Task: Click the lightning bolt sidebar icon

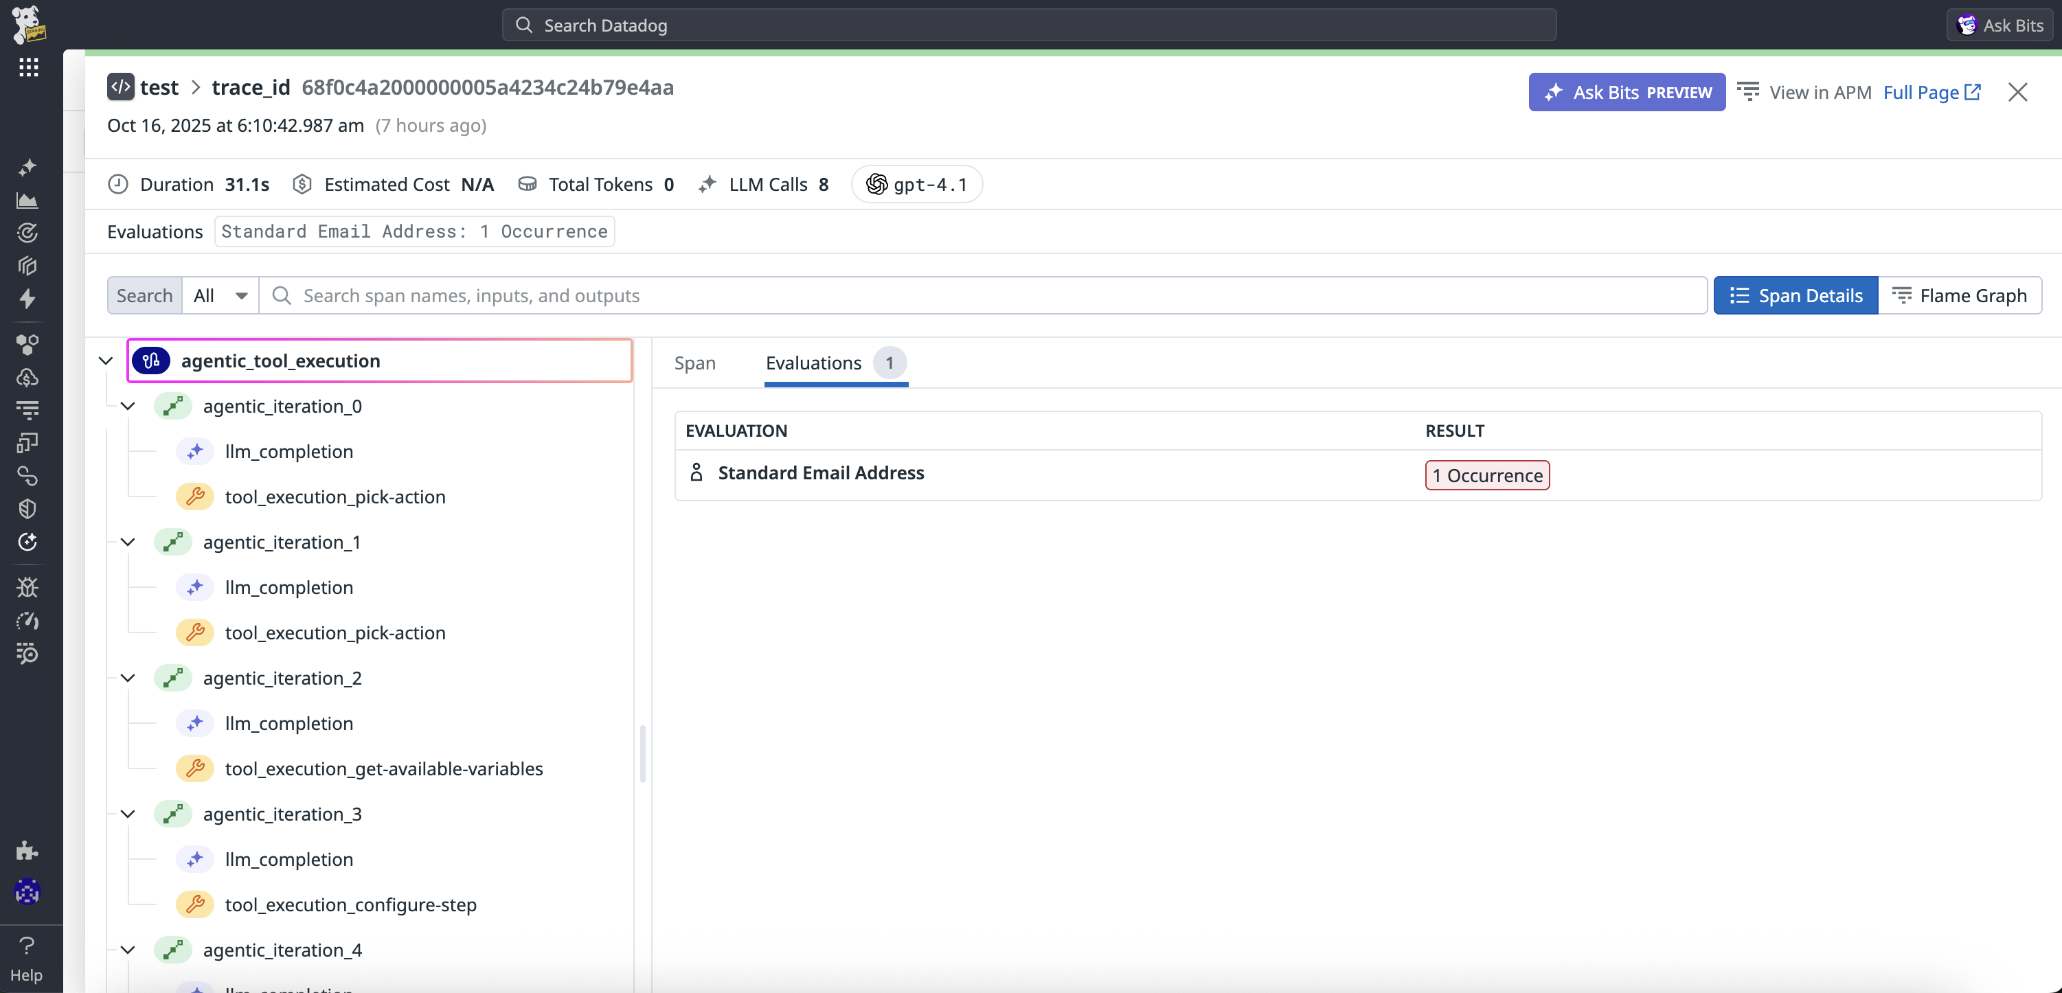Action: coord(27,299)
